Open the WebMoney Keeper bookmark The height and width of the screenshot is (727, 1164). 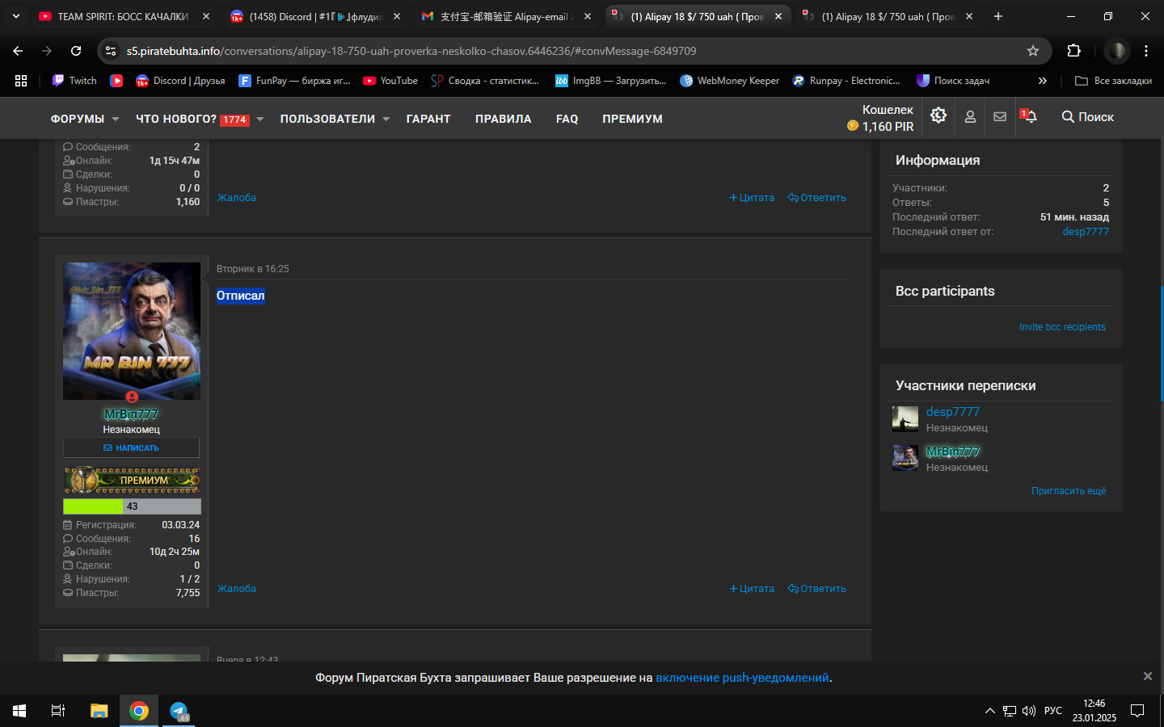tap(730, 81)
